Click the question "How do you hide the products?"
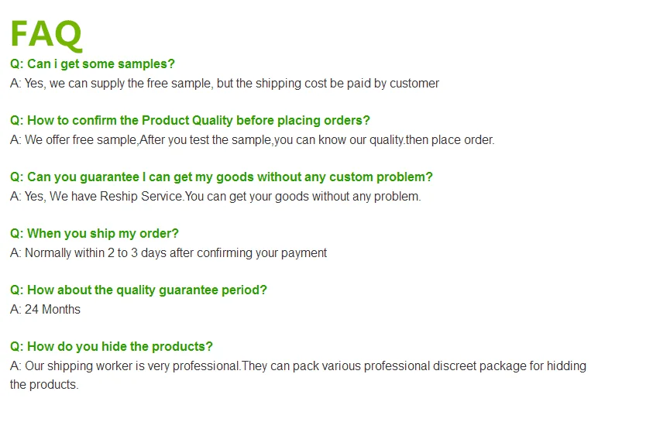653x429 pixels. coord(112,347)
